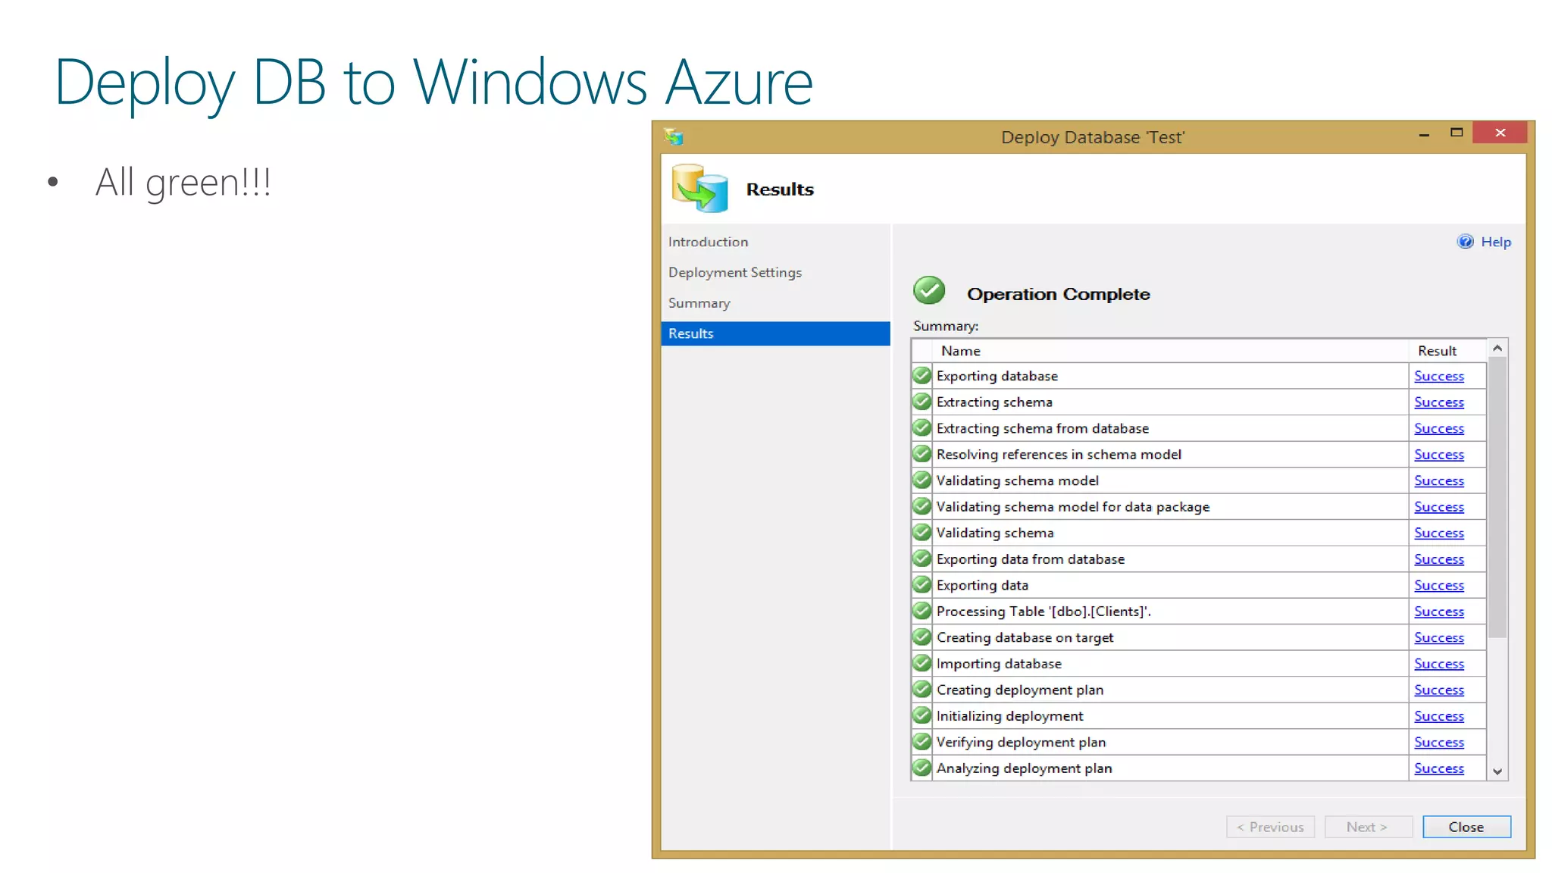Click the status icon for Creating deployment plan

click(921, 689)
